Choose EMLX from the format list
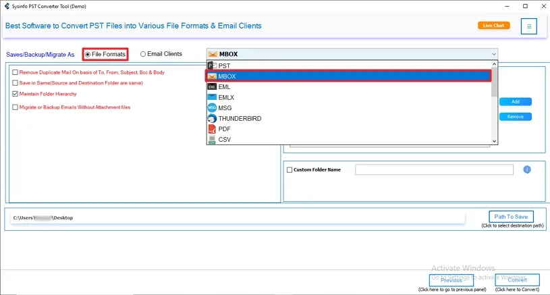The width and height of the screenshot is (550, 295). point(349,97)
